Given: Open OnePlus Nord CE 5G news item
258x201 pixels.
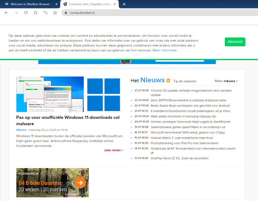Looking at the screenshot, I should pos(179,158).
